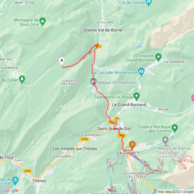The height and width of the screenshot is (194, 194).
Task: Select the Espace Nordique des Confins pin
Action: pyautogui.click(x=175, y=129)
